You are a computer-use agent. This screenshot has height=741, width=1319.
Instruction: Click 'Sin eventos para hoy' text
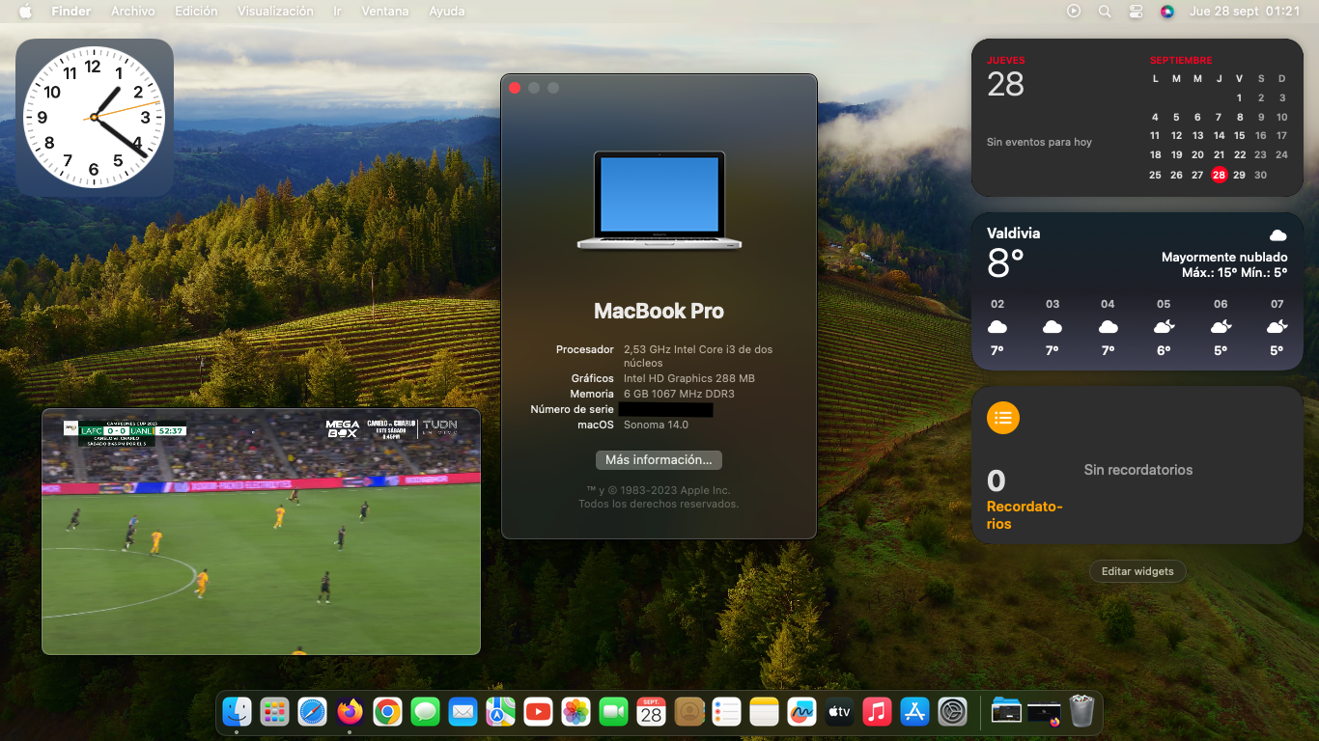tap(1039, 142)
